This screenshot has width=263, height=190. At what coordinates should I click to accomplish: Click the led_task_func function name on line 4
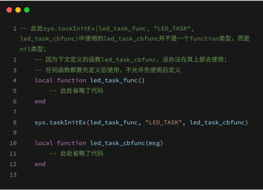114,81
